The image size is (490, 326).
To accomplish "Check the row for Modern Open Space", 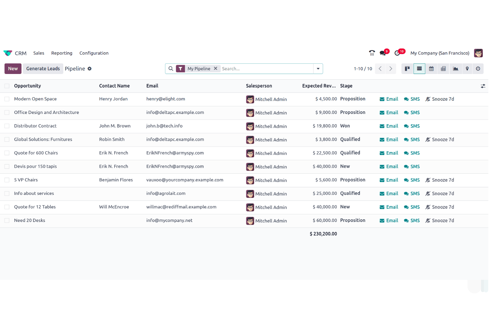I will point(7,99).
